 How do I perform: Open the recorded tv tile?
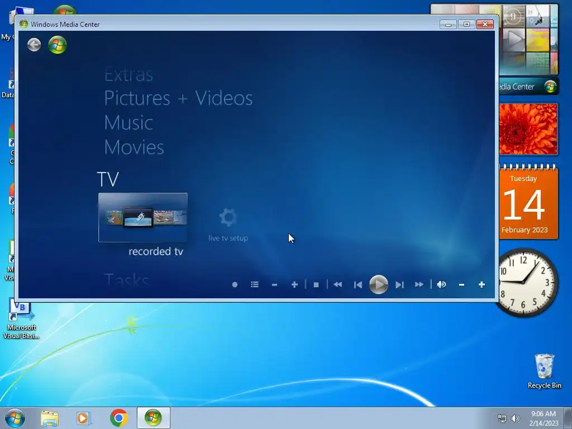pyautogui.click(x=142, y=217)
